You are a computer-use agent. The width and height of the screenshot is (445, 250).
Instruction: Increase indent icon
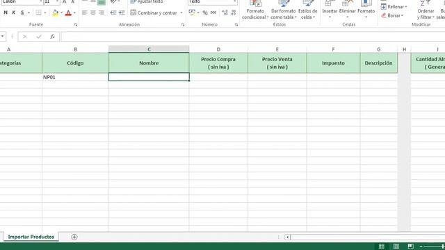pyautogui.click(x=122, y=12)
